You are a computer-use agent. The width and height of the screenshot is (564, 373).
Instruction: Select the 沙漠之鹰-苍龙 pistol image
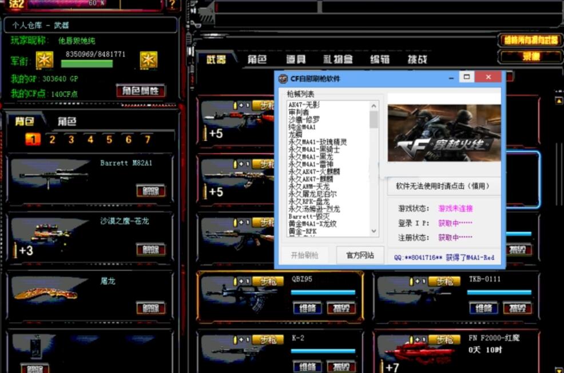coord(51,234)
